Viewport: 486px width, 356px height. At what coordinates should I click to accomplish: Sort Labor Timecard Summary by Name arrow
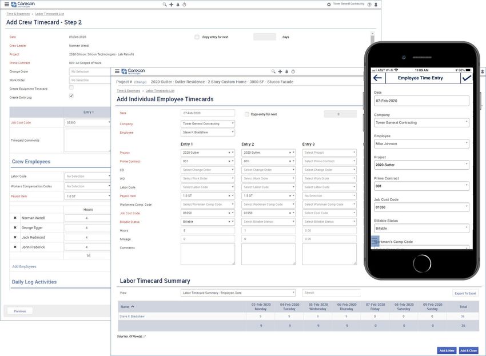[x=133, y=306]
